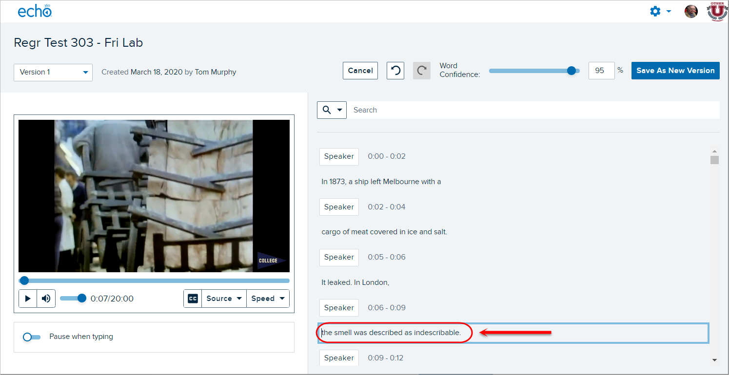Open the settings gear menu
Image resolution: width=729 pixels, height=375 pixels.
[656, 11]
